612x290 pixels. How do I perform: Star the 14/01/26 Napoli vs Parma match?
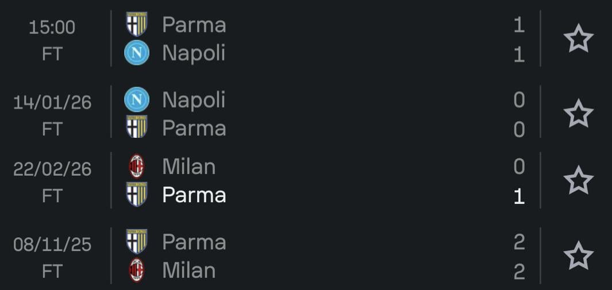578,114
